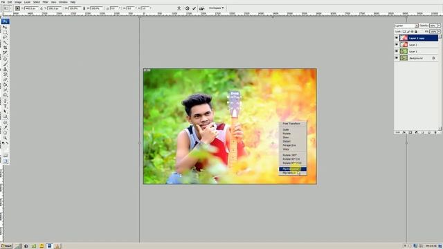Select the Layer 1 layer row
This screenshot has height=249, width=443.
[x=418, y=51]
